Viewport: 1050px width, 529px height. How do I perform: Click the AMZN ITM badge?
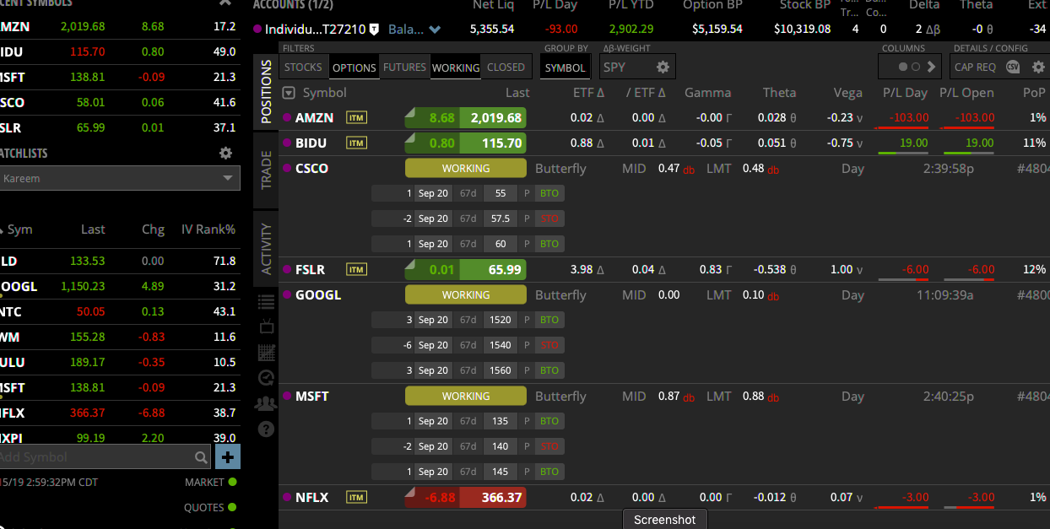[357, 118]
